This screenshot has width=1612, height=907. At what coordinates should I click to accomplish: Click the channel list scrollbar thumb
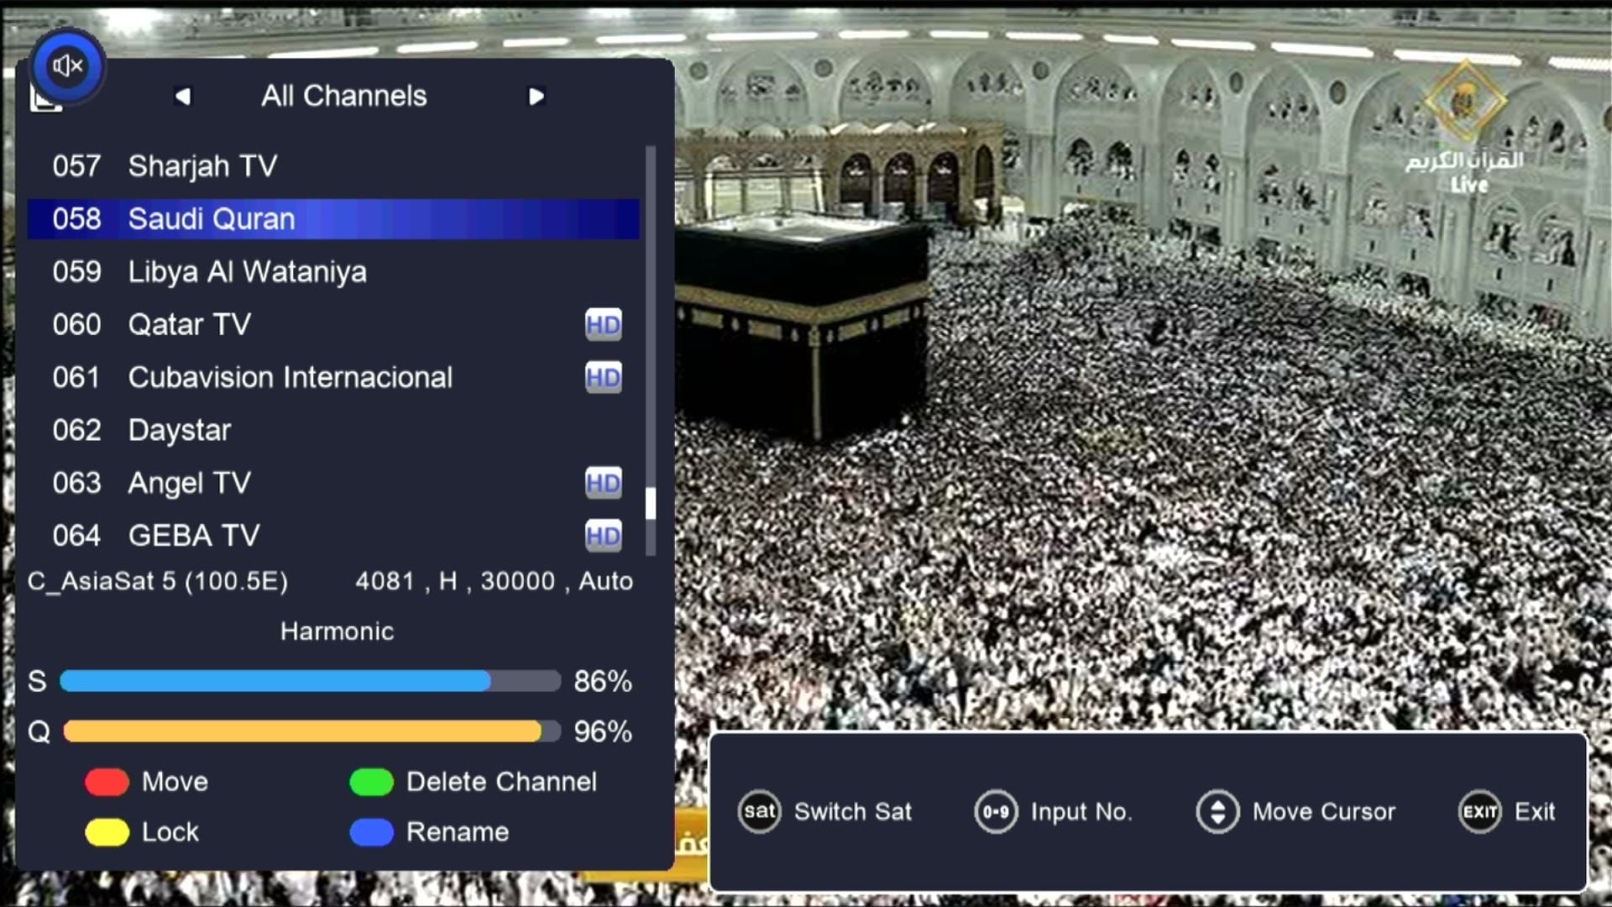click(x=650, y=504)
